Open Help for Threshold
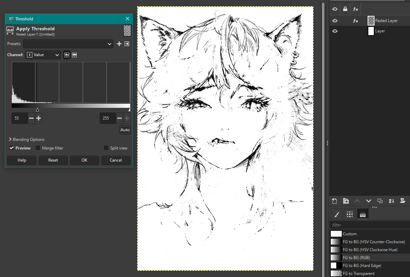Viewport: 410px width, 277px height. (22, 160)
